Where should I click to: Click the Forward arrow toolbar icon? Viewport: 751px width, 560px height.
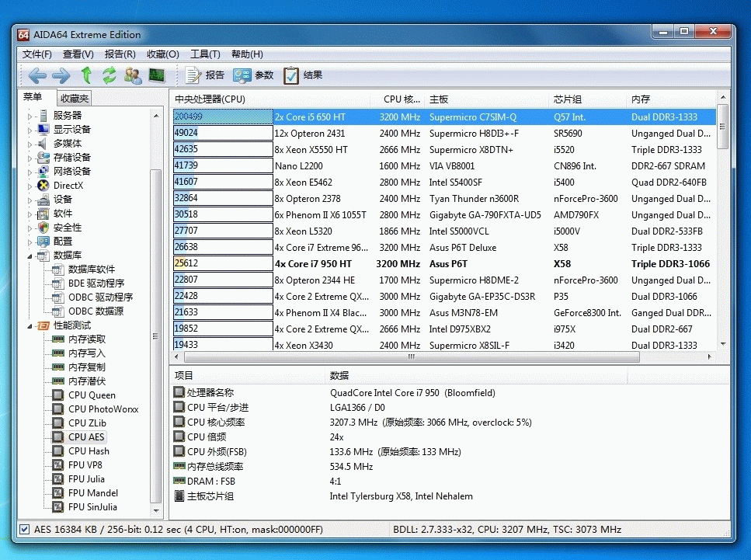tap(61, 75)
